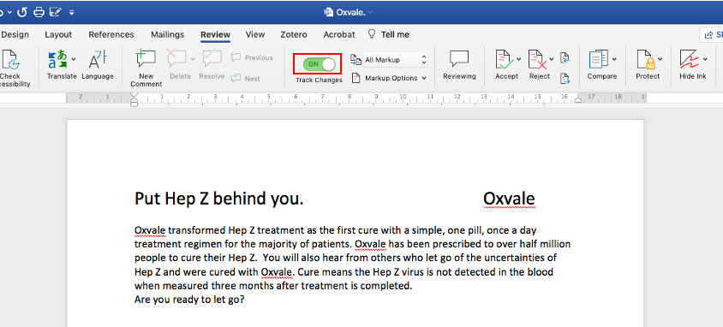The height and width of the screenshot is (327, 723).
Task: Click the Share button
Action: [712, 34]
